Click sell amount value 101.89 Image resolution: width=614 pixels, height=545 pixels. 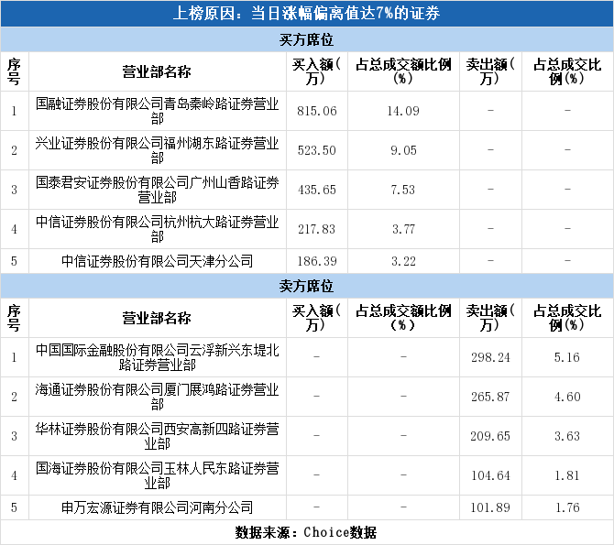point(490,507)
